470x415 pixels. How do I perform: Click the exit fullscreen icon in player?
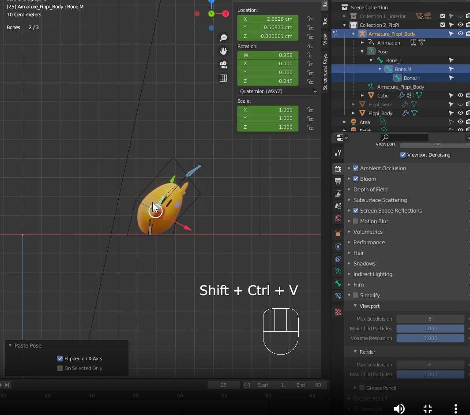pos(428,408)
